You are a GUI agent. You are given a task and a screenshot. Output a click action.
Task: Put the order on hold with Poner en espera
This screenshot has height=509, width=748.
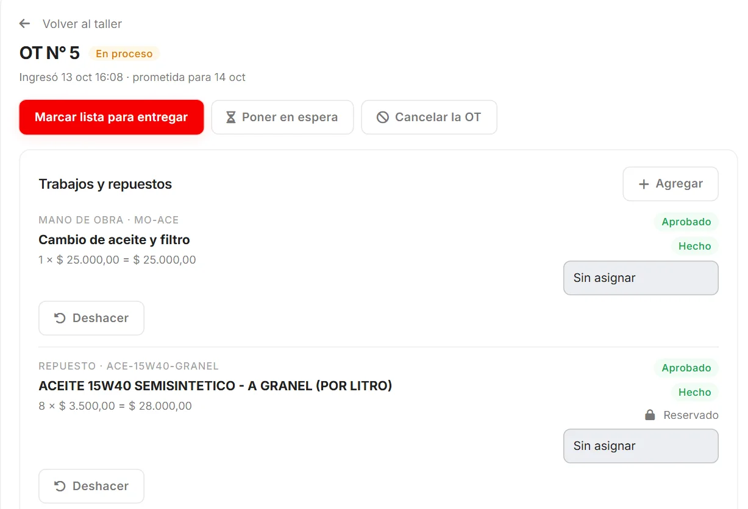[282, 117]
